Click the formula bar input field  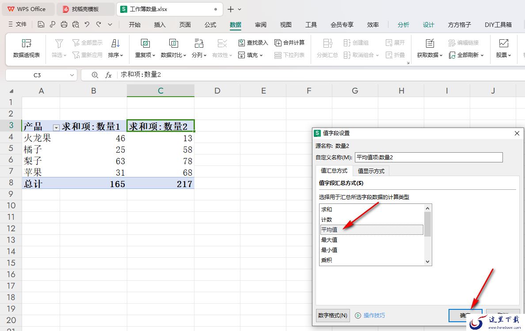point(321,75)
